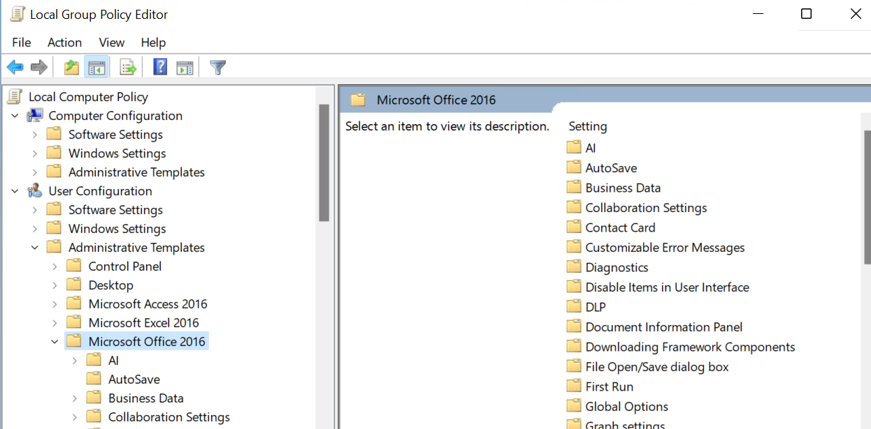Viewport: 871px width, 429px height.
Task: Click the Export List icon
Action: (128, 66)
